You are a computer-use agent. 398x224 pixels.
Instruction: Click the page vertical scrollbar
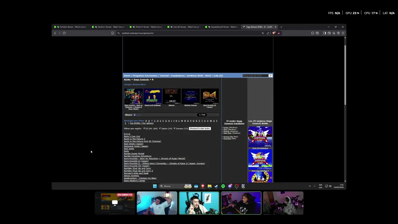tap(345, 75)
